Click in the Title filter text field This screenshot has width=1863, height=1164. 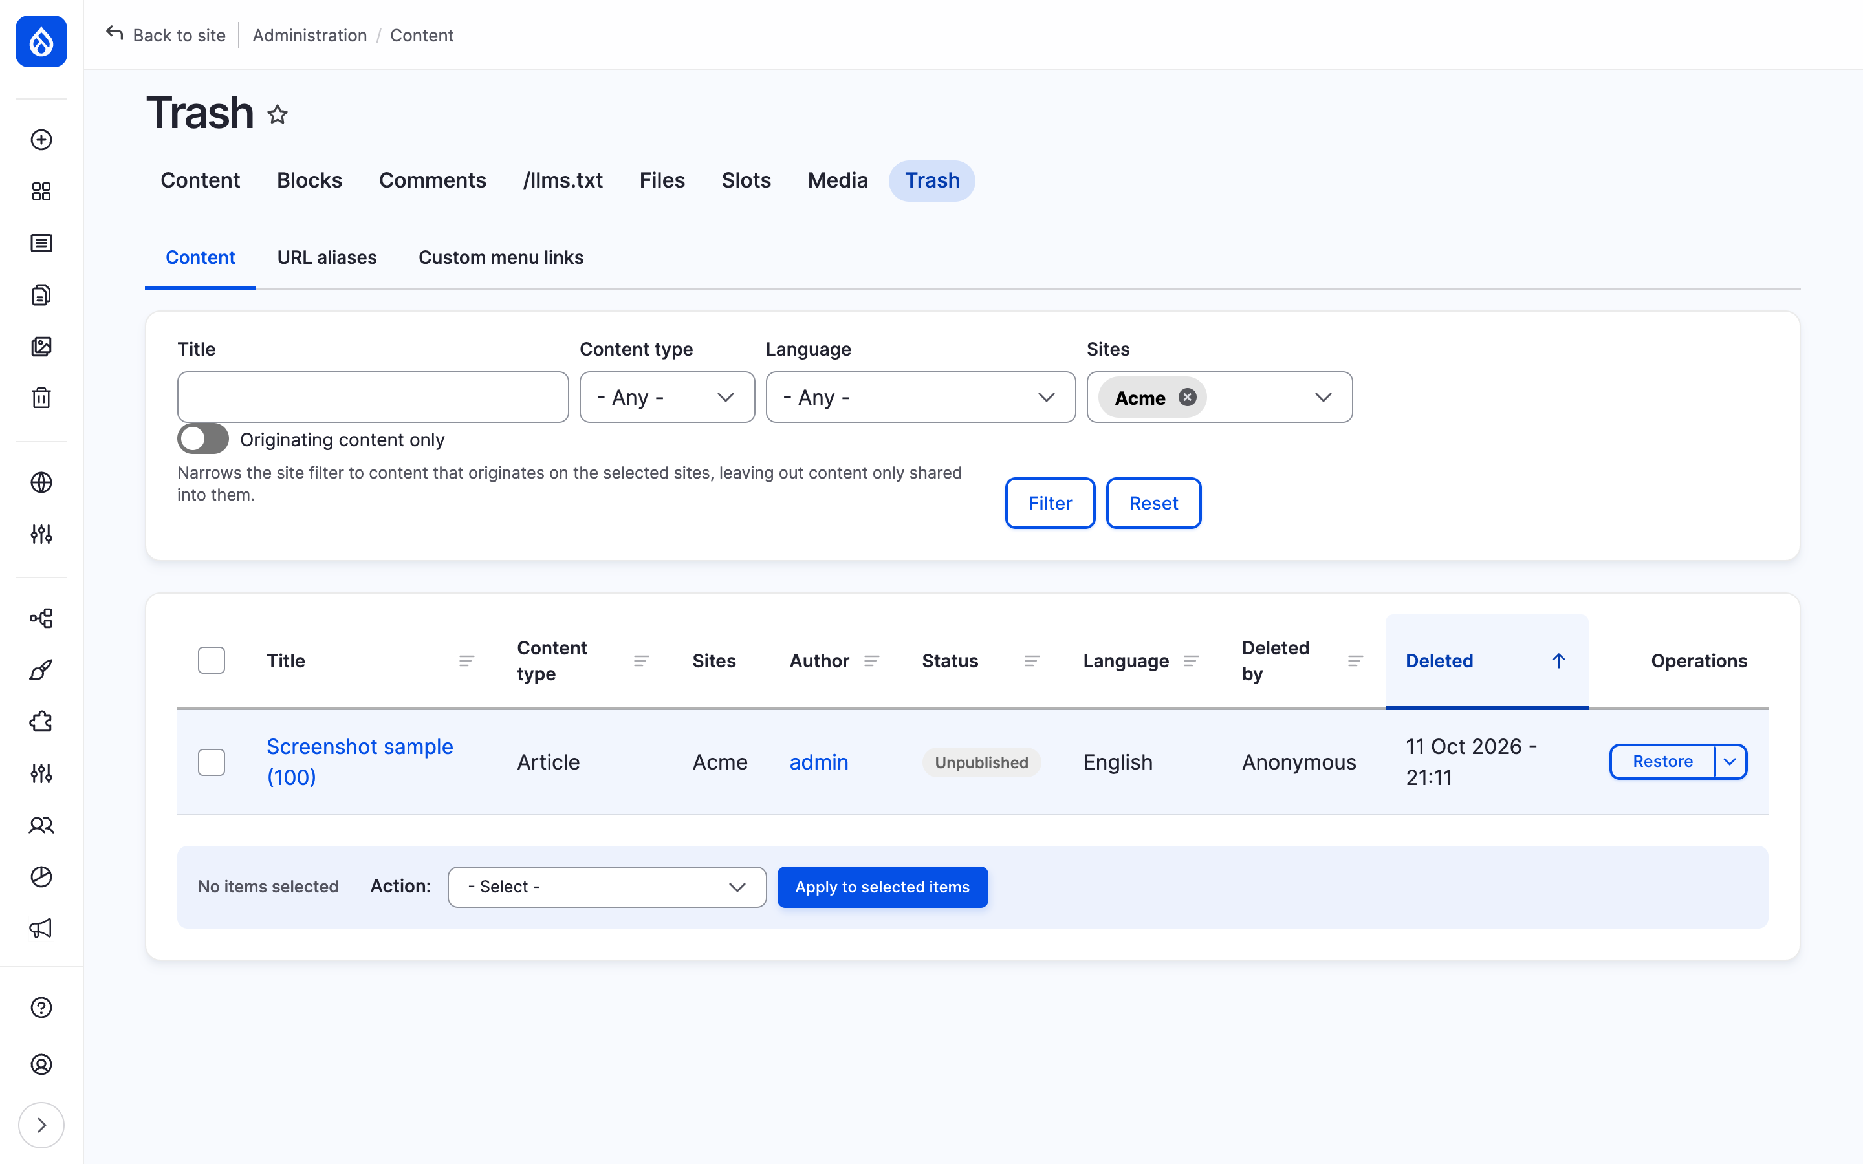[373, 397]
